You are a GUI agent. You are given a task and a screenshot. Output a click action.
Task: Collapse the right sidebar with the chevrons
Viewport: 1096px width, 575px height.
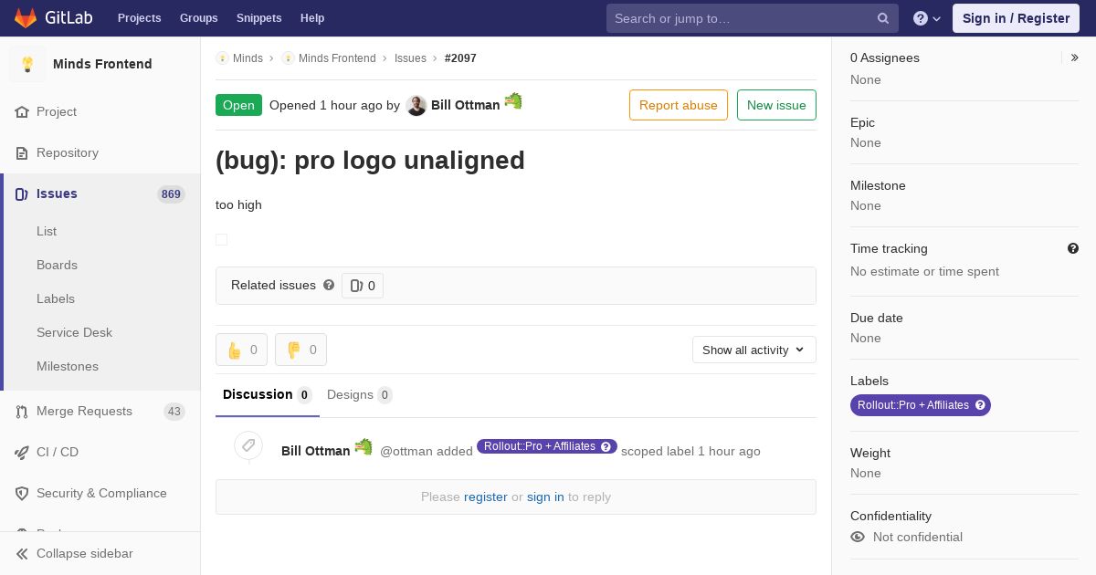point(1075,57)
